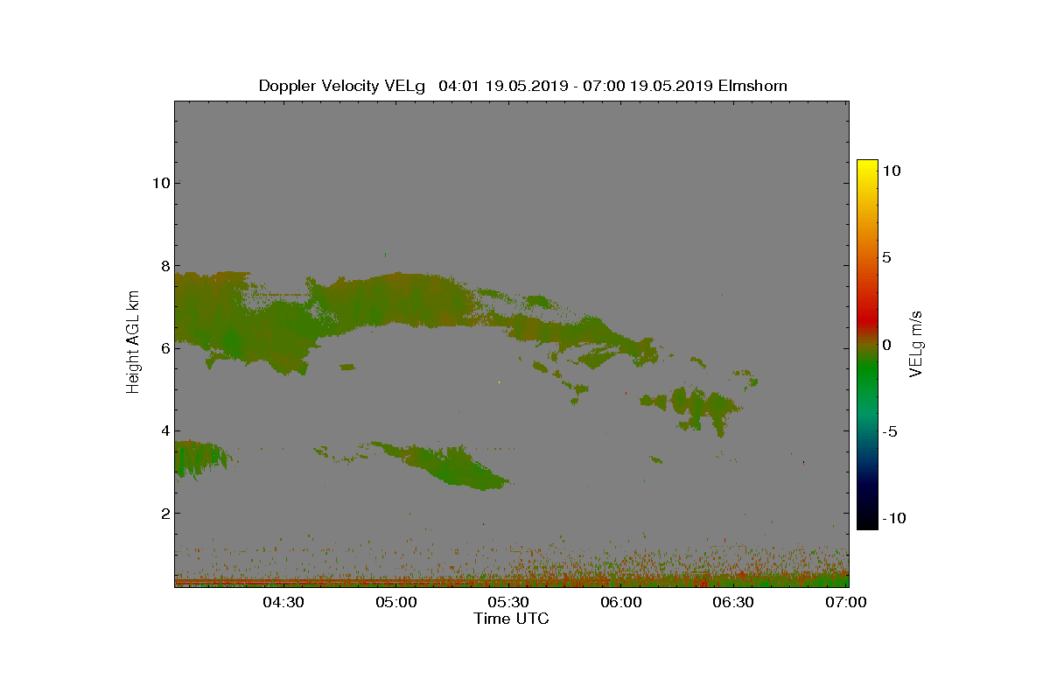1050x700 pixels.
Task: Click the upper cloud layer at 7 km, 05:00
Action: click(398, 300)
